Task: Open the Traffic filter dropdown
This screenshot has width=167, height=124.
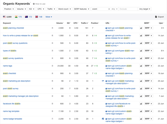Action: point(51,9)
